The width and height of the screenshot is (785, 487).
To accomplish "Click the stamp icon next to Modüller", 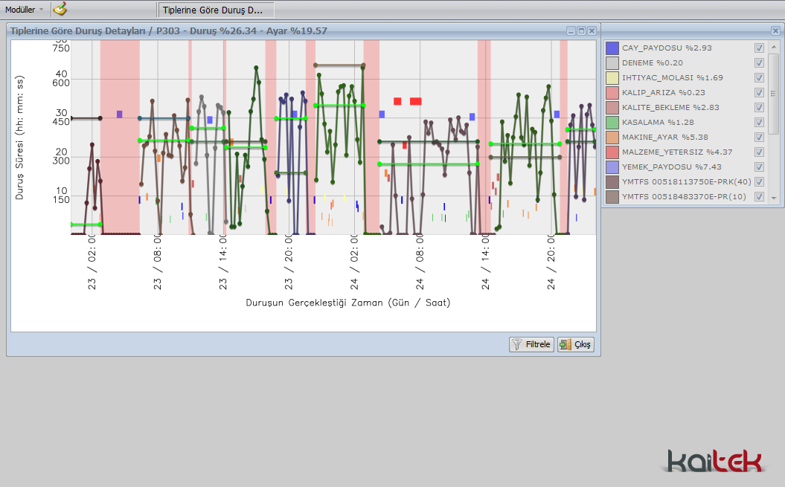I will click(60, 9).
